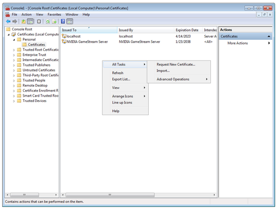Click the tree pane horizontal scrollbar thumb

(25, 195)
